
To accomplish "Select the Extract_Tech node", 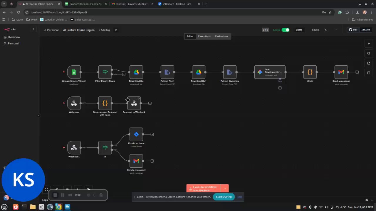I will (x=167, y=72).
